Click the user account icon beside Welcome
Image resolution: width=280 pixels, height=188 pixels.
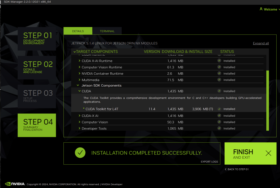[261, 9]
